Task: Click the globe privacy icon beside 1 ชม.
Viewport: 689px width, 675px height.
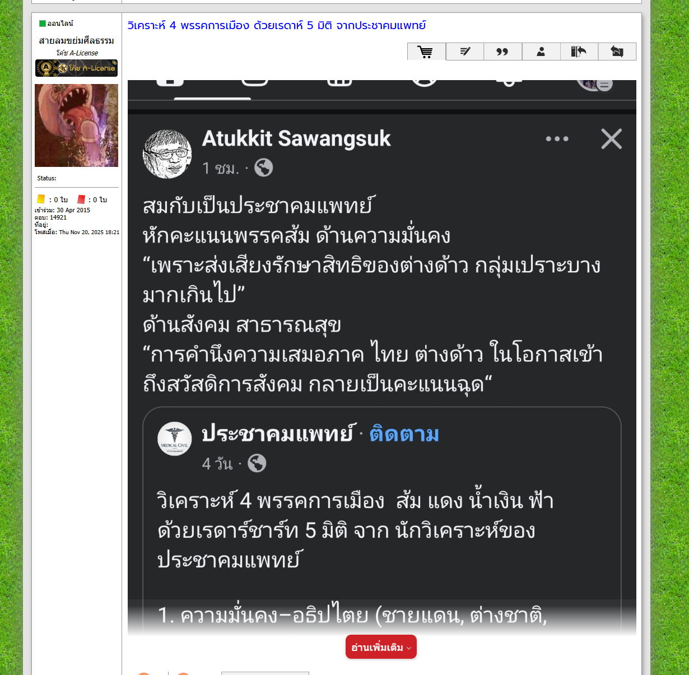Action: (x=264, y=167)
